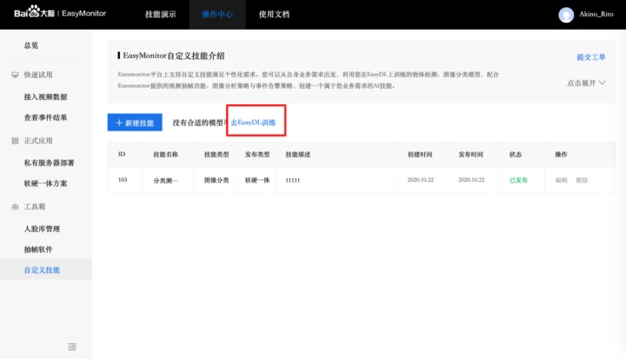Collapse the sidebar using the bottom icon
626x359 pixels.
tap(72, 347)
